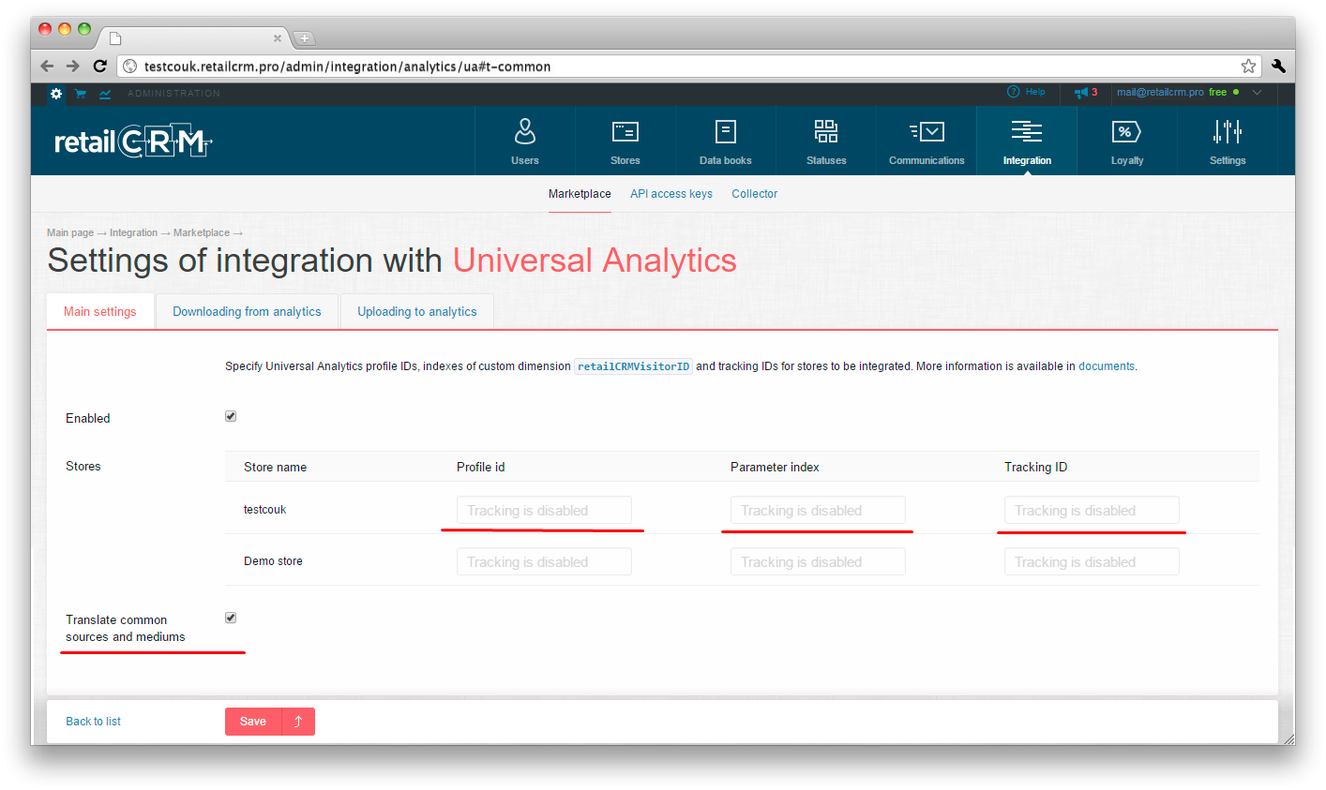Click Marketplace breadcrumb link

pos(202,232)
